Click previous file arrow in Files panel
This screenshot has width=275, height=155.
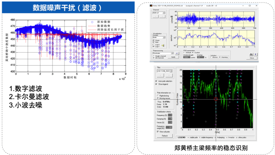[x=160, y=76]
